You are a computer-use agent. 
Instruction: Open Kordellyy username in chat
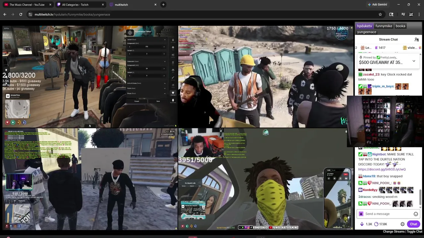point(370,190)
